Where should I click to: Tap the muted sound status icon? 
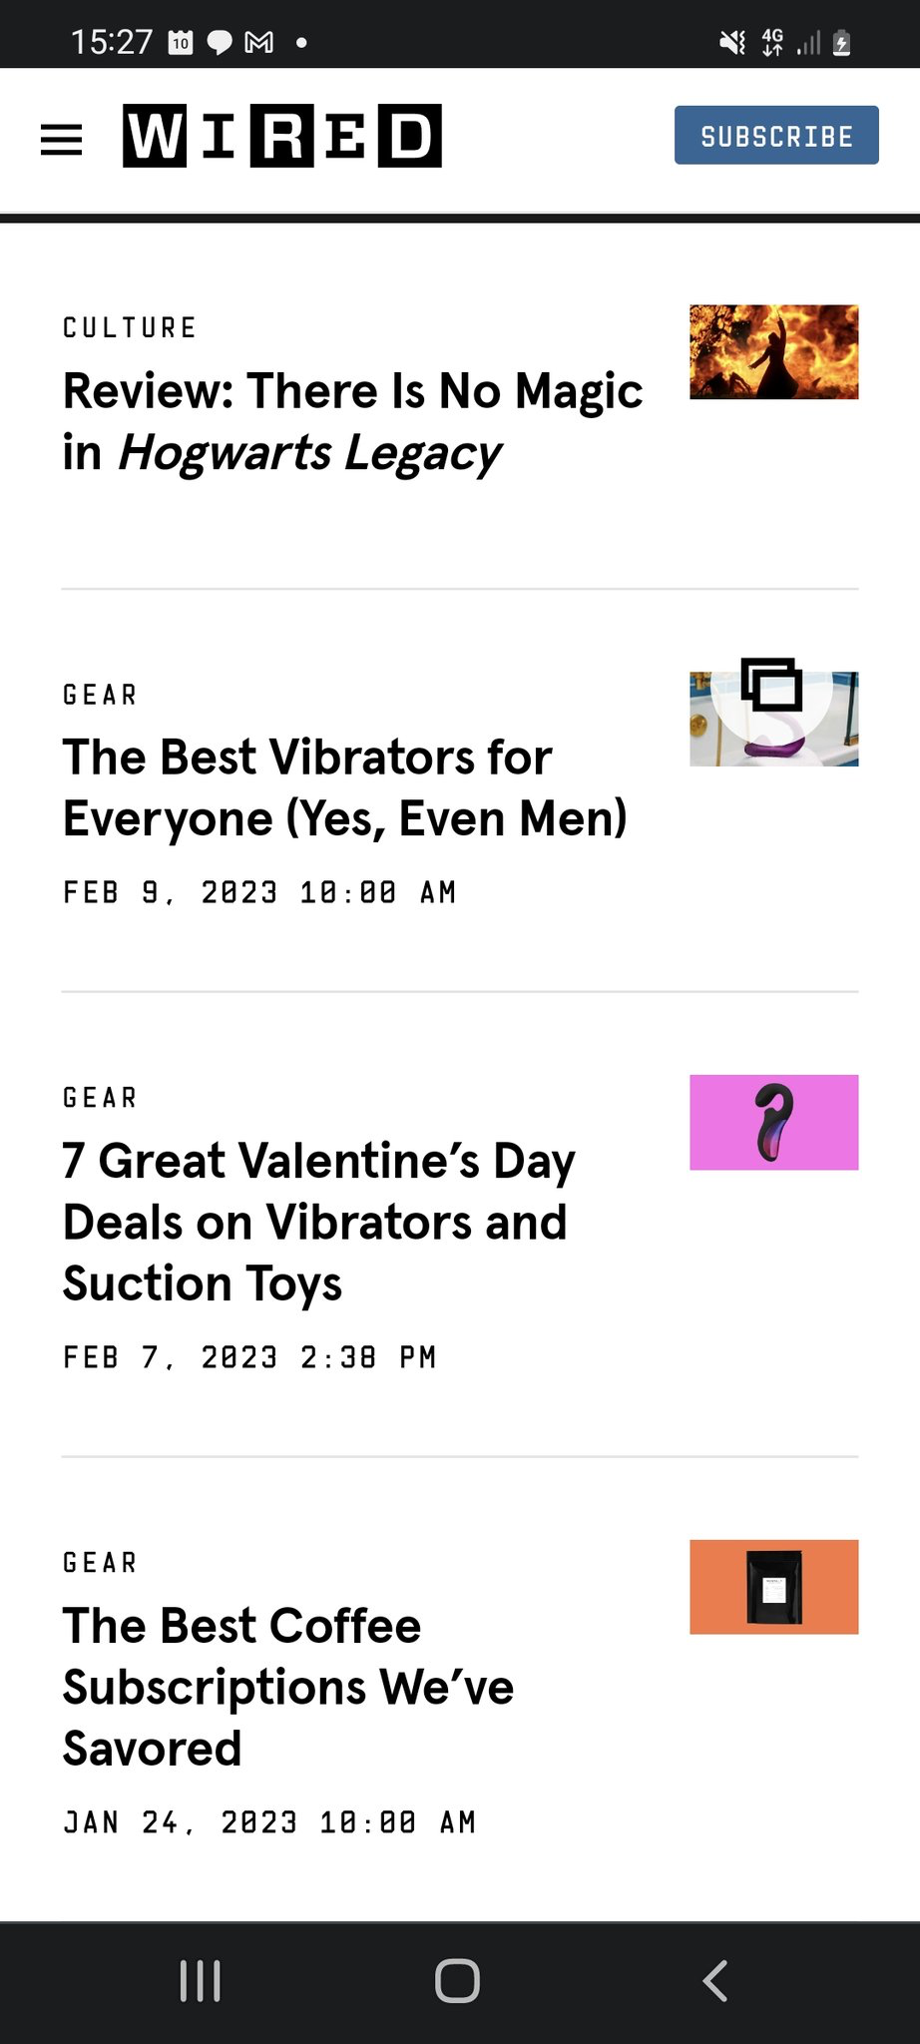pos(732,42)
